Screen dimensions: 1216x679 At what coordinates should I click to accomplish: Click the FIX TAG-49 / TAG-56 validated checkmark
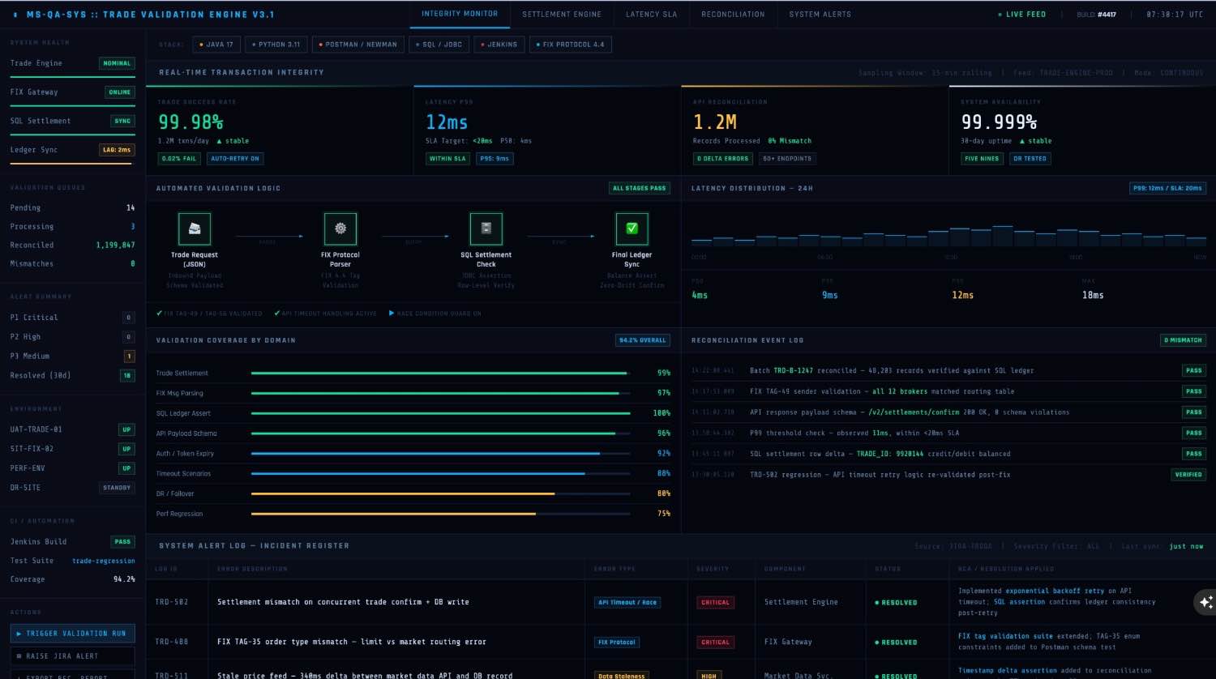[x=159, y=313]
